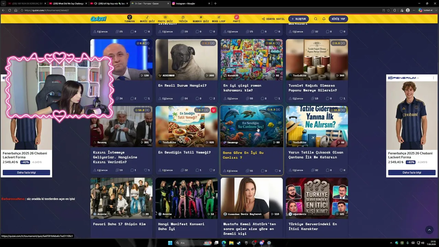Open Steam from the taskbar
Viewport: 439px width, 247px height.
click(x=239, y=243)
